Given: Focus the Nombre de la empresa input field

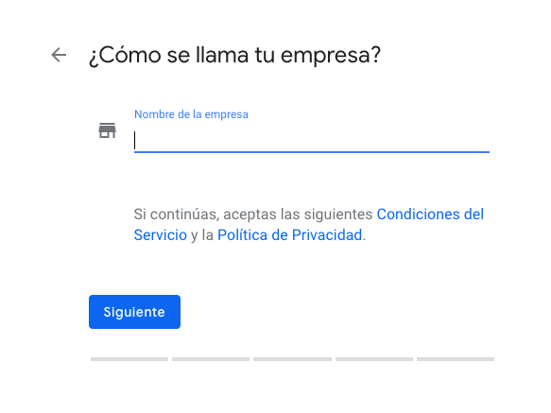Looking at the screenshot, I should click(312, 141).
